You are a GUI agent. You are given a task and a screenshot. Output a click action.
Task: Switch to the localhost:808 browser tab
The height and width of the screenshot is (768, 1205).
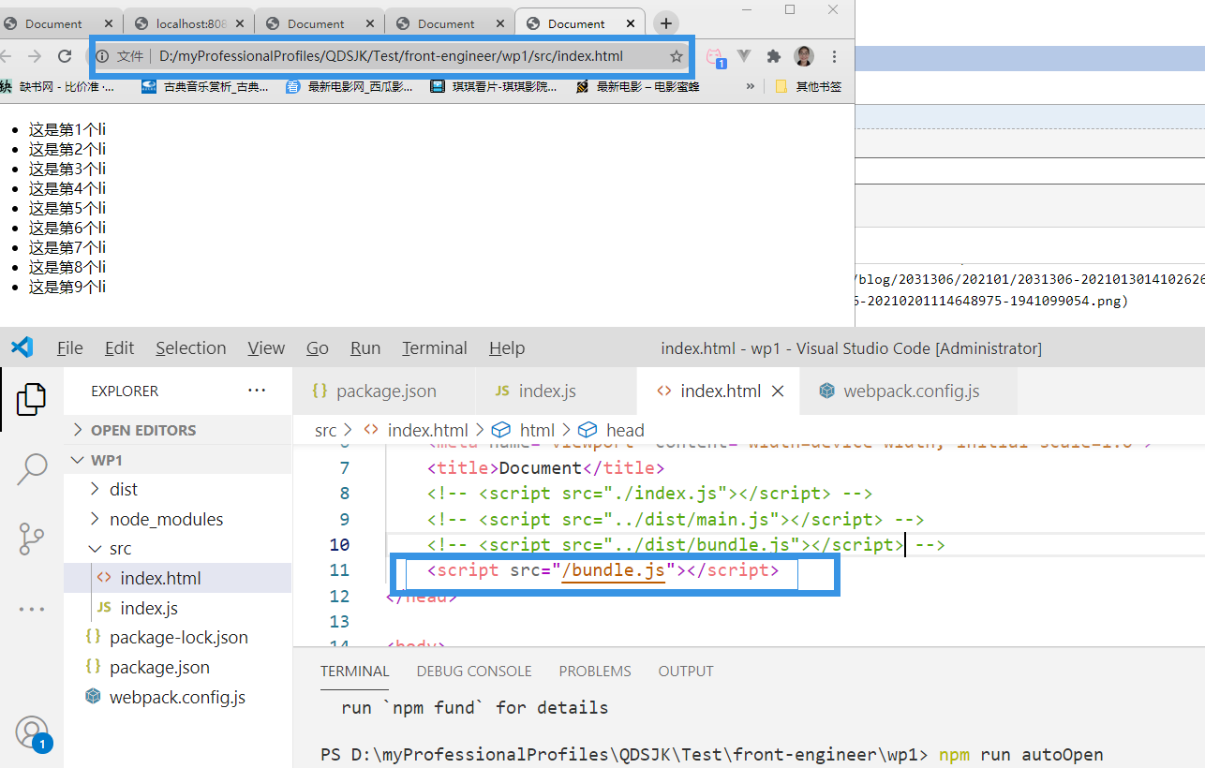click(x=189, y=23)
